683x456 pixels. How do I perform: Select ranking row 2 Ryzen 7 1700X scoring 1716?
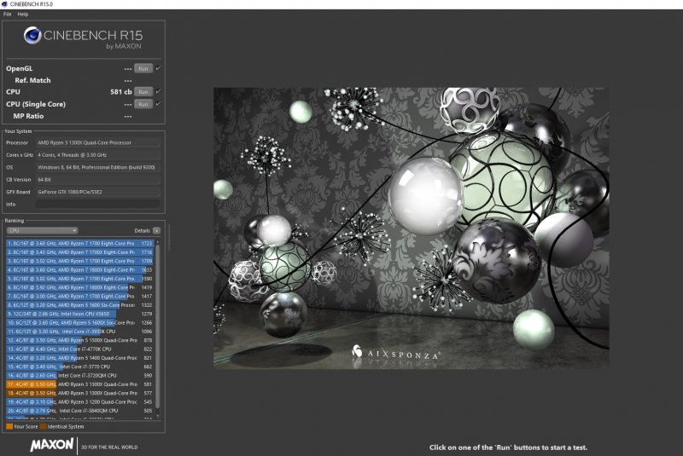[x=79, y=252]
